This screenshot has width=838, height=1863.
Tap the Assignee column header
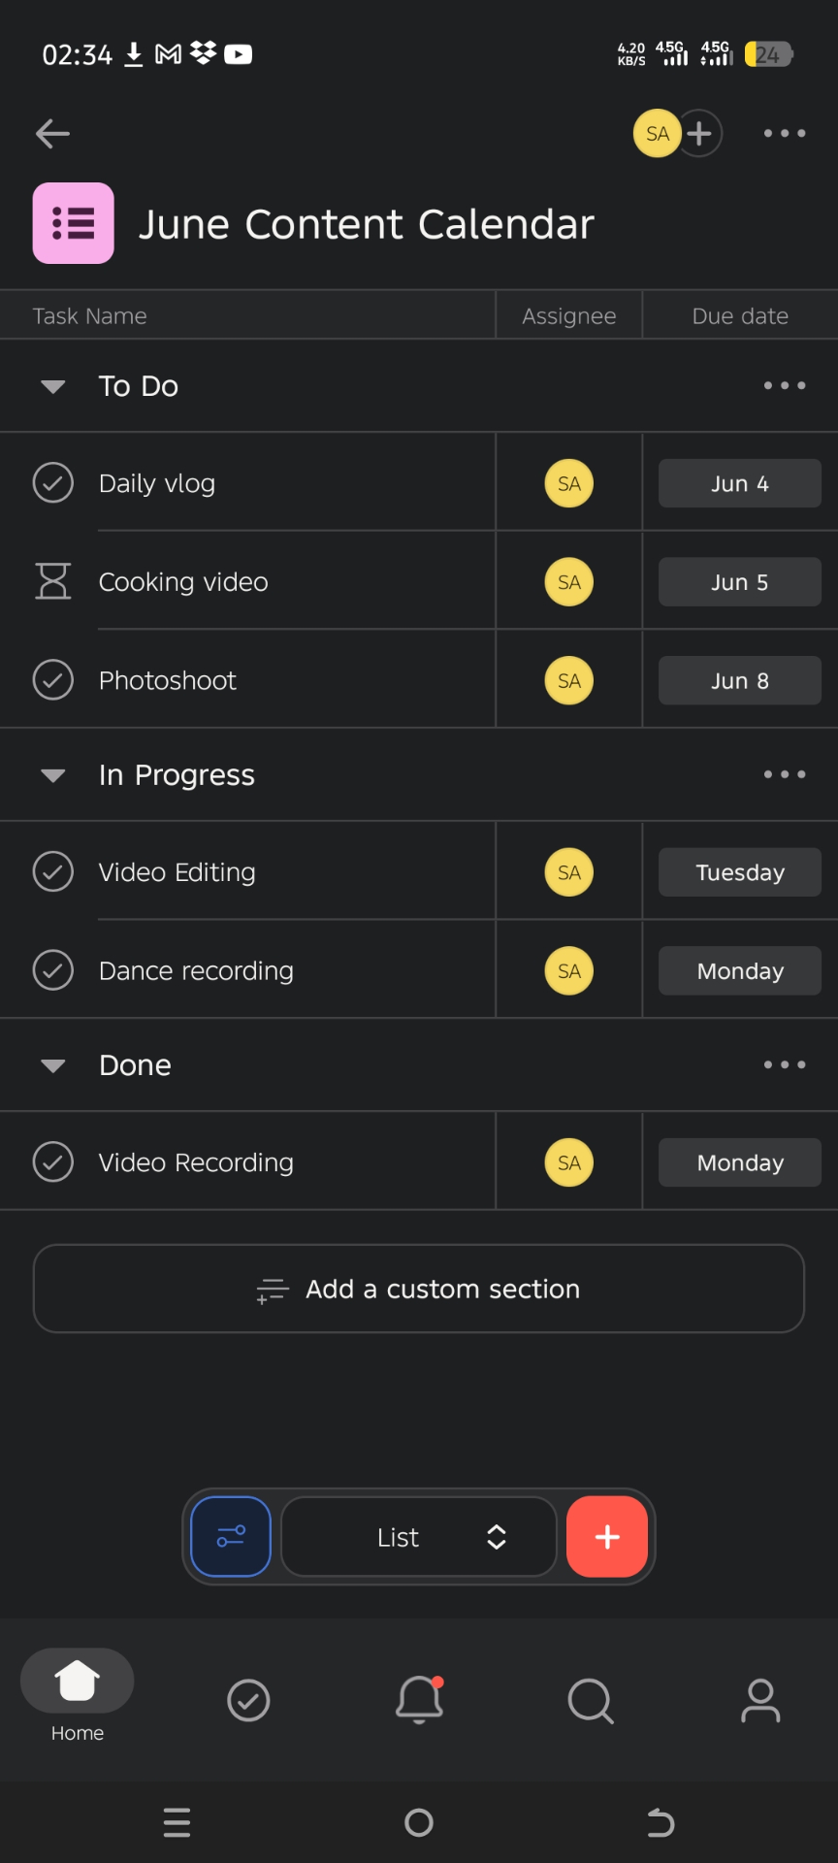(x=569, y=315)
